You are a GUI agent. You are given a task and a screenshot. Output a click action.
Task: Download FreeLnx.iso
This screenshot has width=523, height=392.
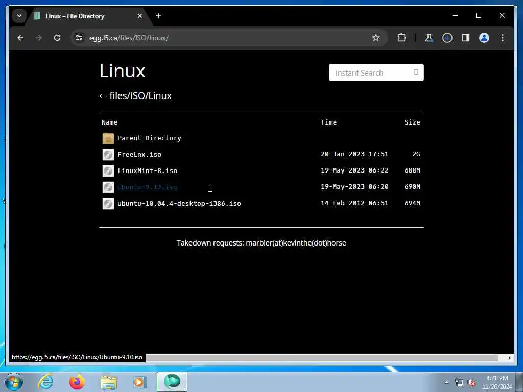coord(139,154)
